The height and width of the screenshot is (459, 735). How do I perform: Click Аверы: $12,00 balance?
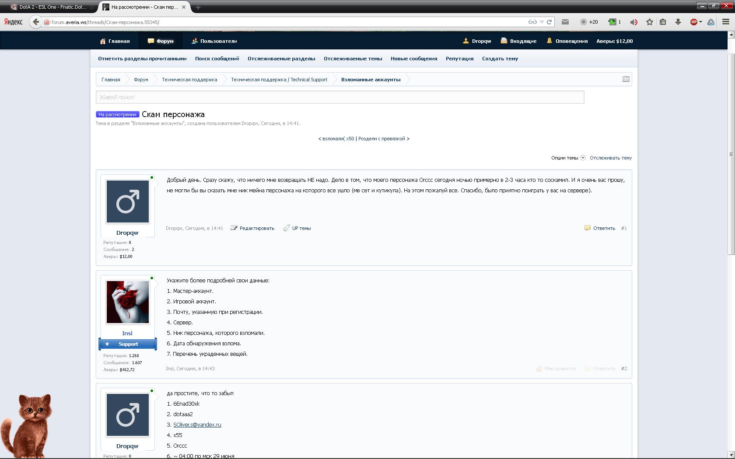click(x=614, y=41)
